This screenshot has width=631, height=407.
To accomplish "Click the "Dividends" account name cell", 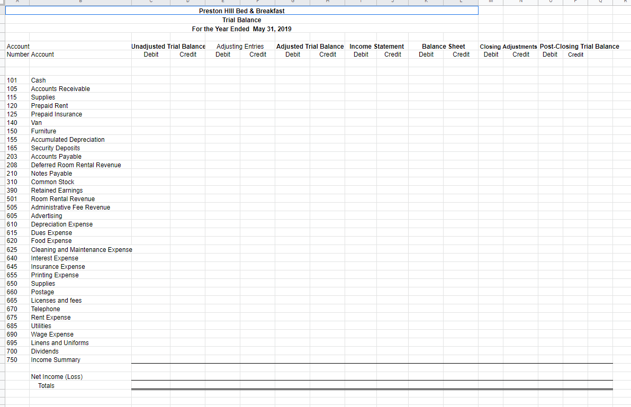I will 44,351.
